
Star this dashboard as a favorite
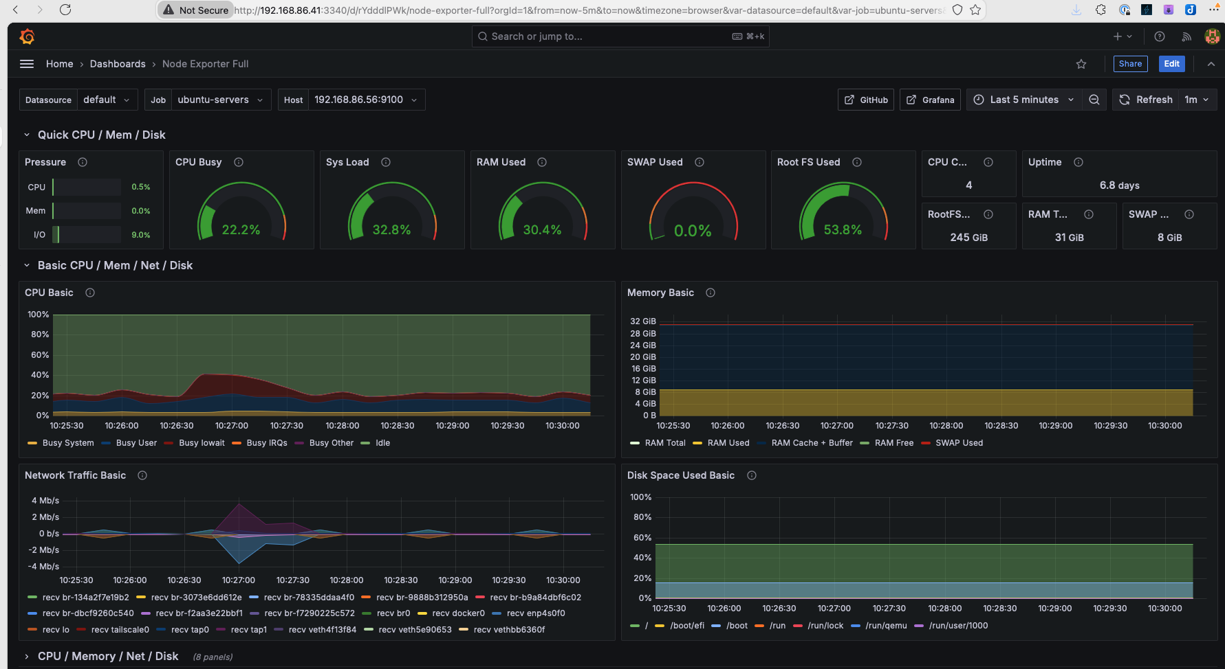[x=1081, y=63]
